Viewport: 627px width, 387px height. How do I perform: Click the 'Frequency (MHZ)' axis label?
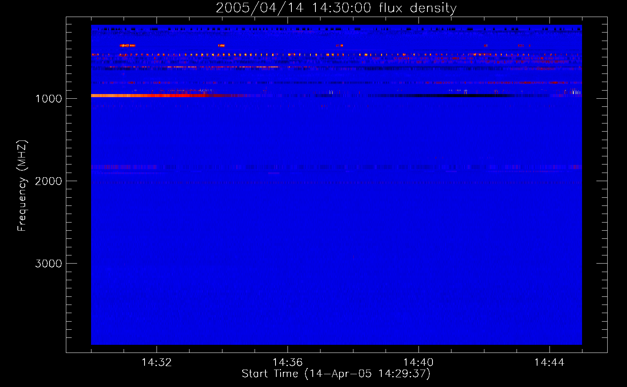[22, 186]
